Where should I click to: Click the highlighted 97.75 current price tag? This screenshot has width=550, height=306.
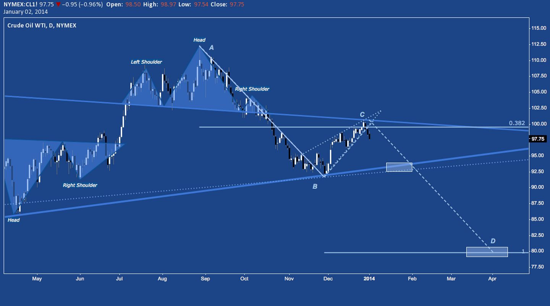tap(539, 138)
